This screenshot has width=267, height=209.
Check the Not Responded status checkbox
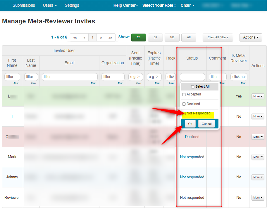point(184,114)
